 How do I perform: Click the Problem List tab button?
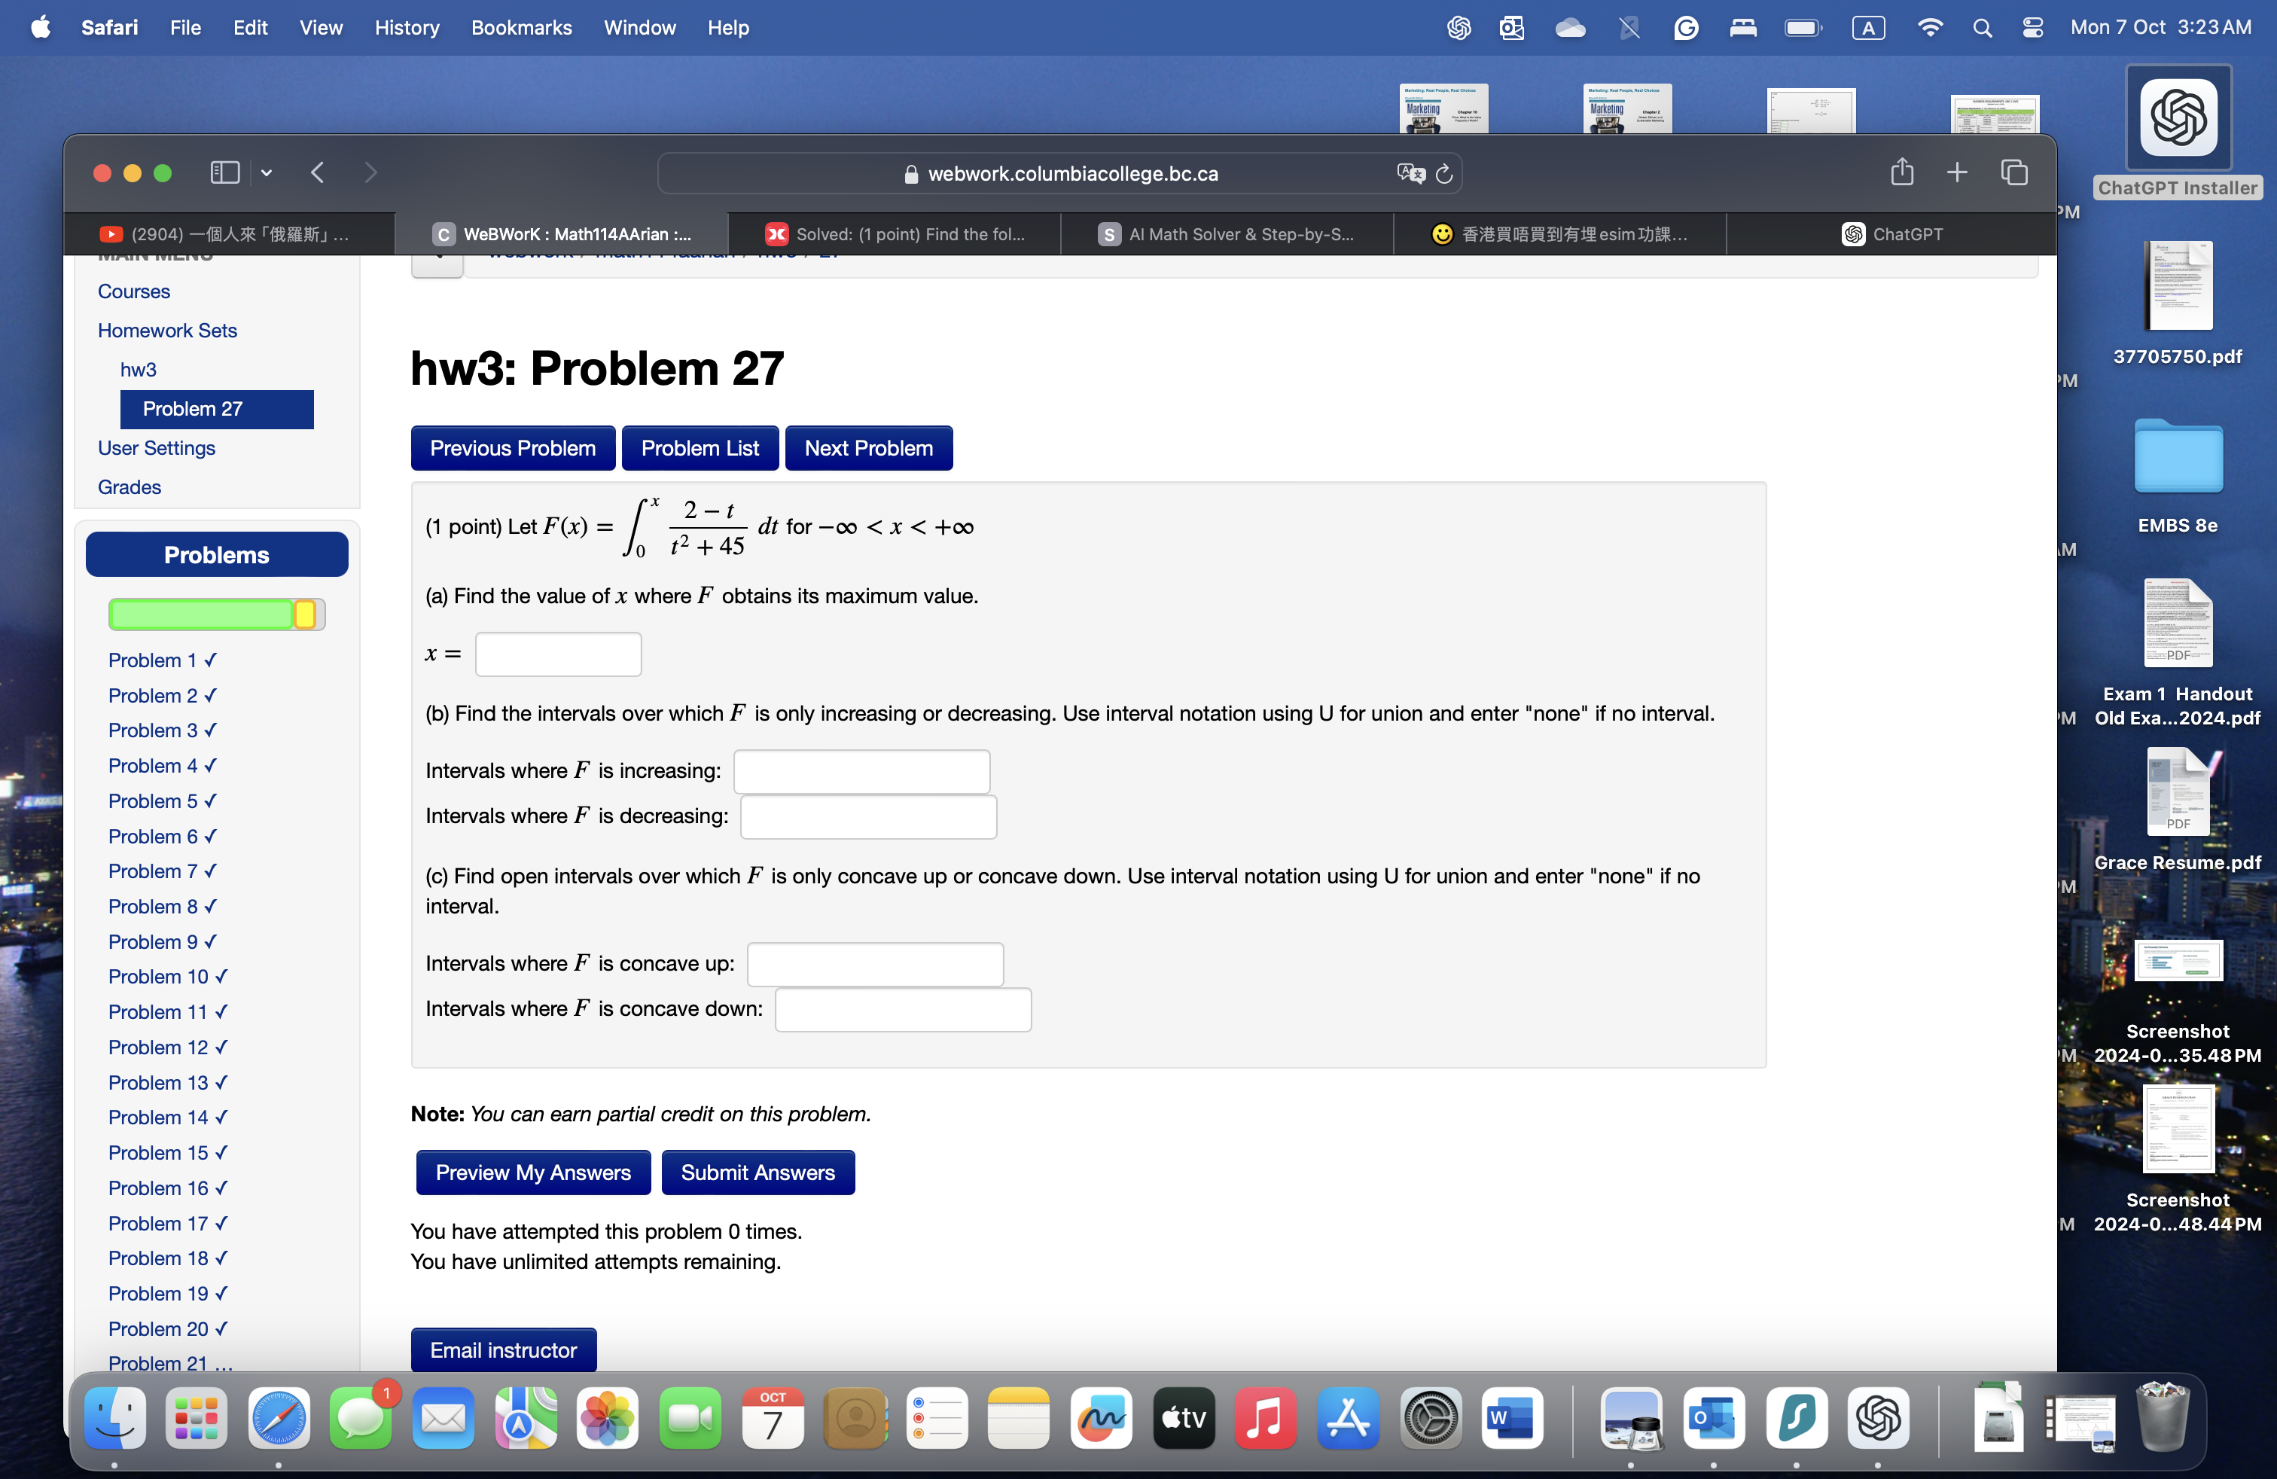[699, 447]
